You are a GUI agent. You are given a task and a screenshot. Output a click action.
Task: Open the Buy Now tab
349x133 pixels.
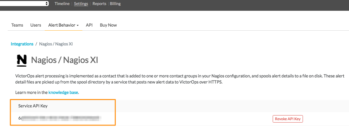click(x=108, y=25)
